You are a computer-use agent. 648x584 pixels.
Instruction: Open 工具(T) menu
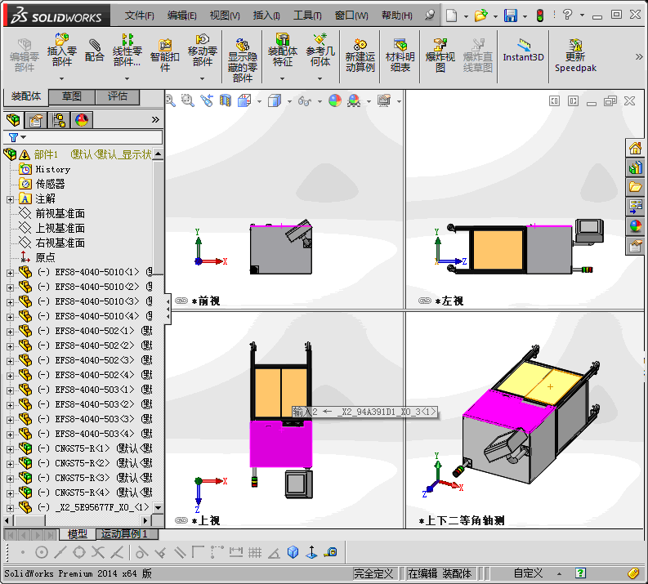[307, 16]
